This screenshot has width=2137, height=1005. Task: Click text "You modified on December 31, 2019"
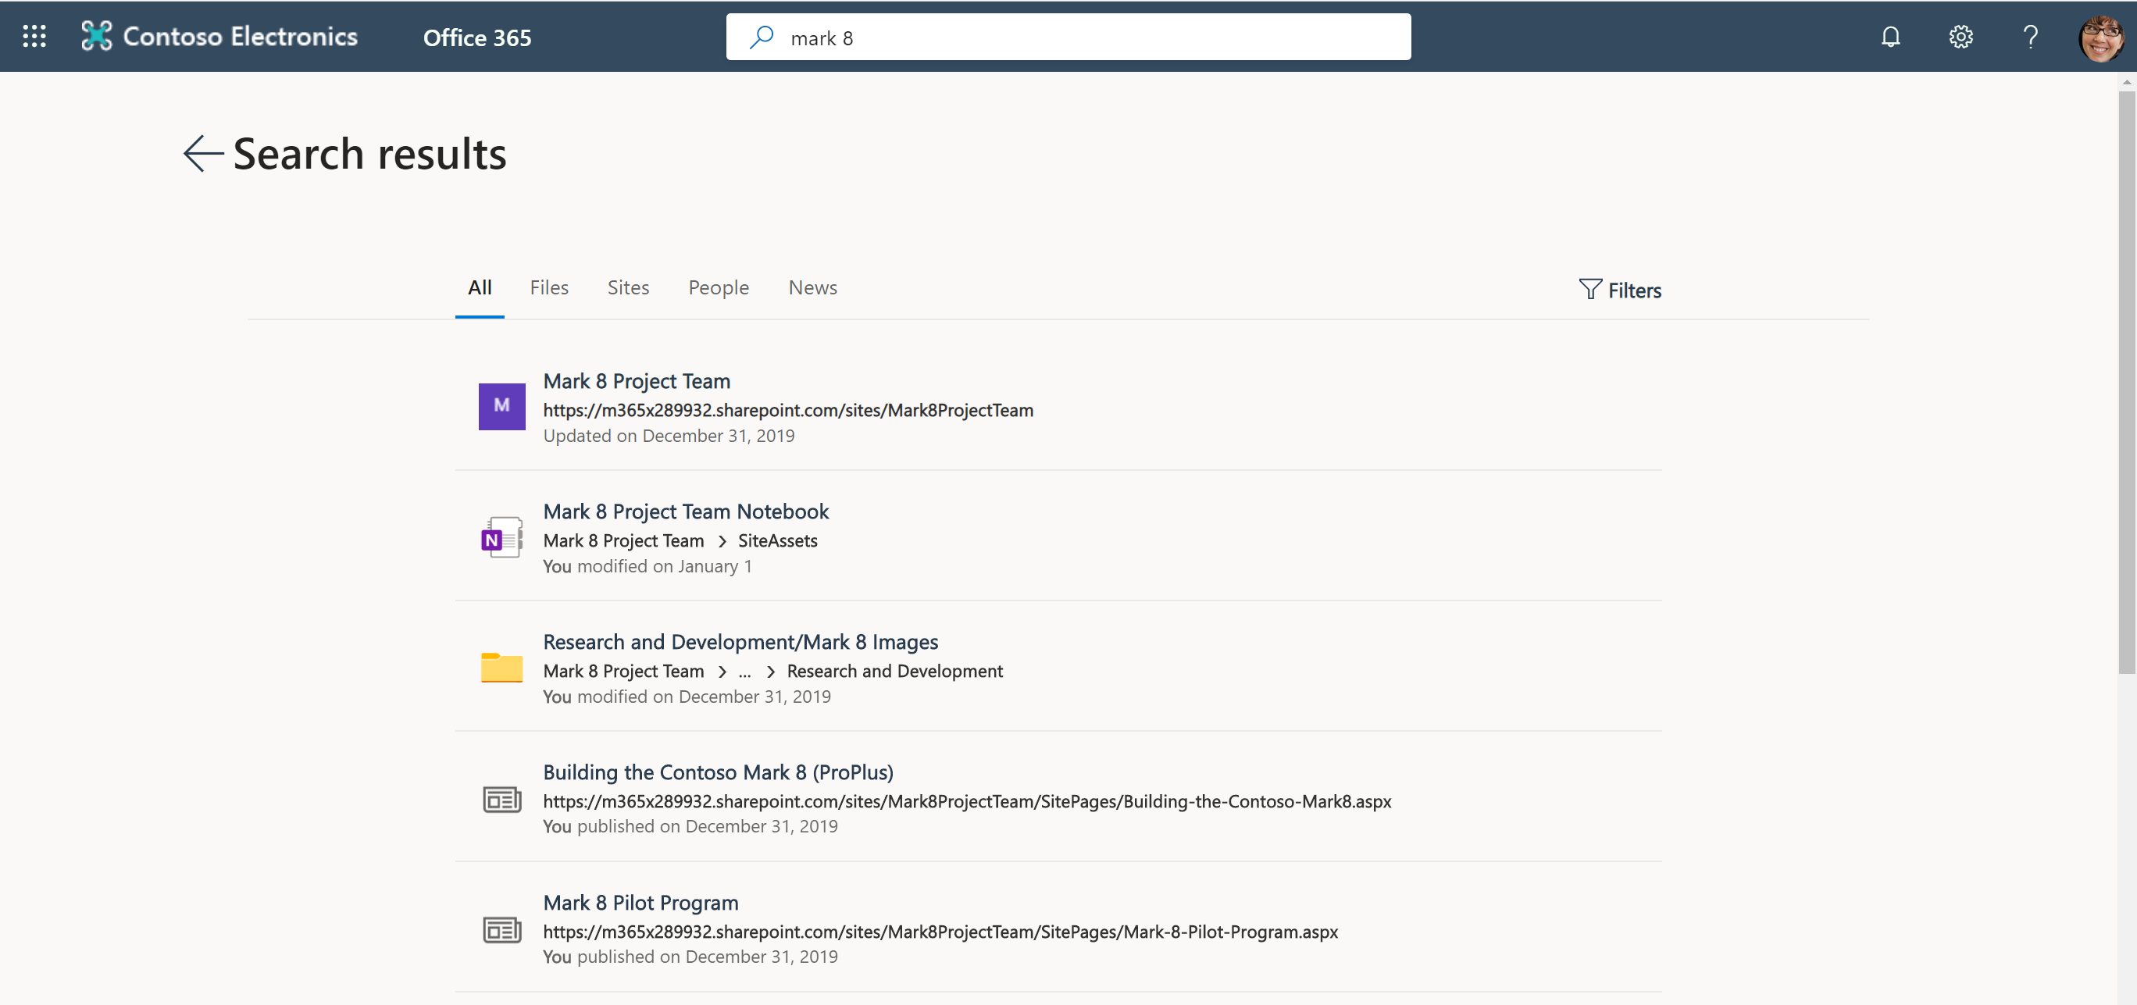pyautogui.click(x=687, y=697)
